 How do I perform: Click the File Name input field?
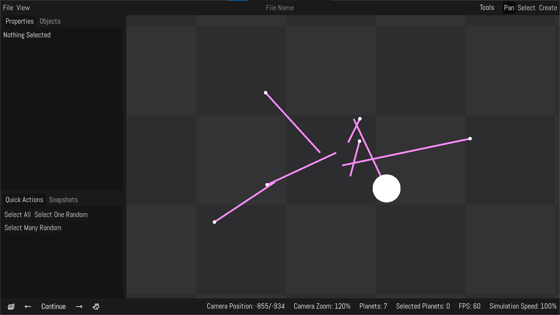click(280, 8)
